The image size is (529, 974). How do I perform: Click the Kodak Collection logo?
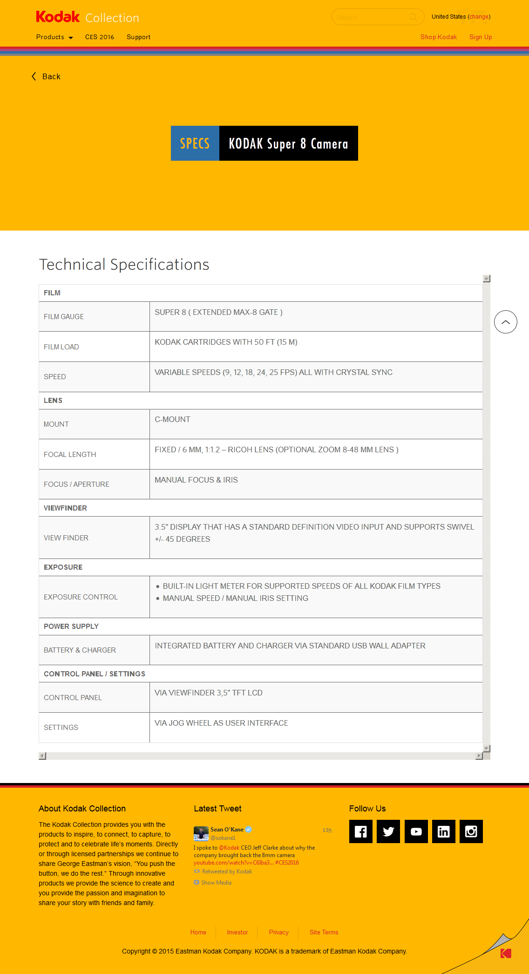pos(88,17)
